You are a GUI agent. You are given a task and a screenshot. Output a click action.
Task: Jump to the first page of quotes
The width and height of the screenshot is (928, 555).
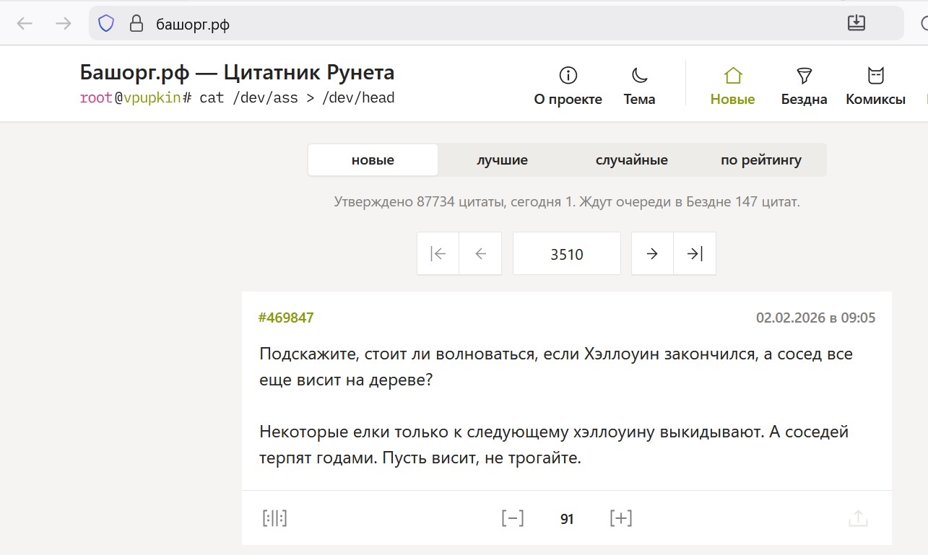[x=438, y=253]
